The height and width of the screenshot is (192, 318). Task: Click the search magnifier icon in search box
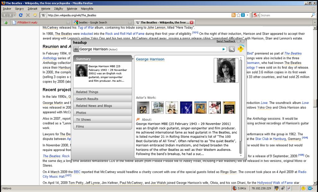(x=313, y=15)
